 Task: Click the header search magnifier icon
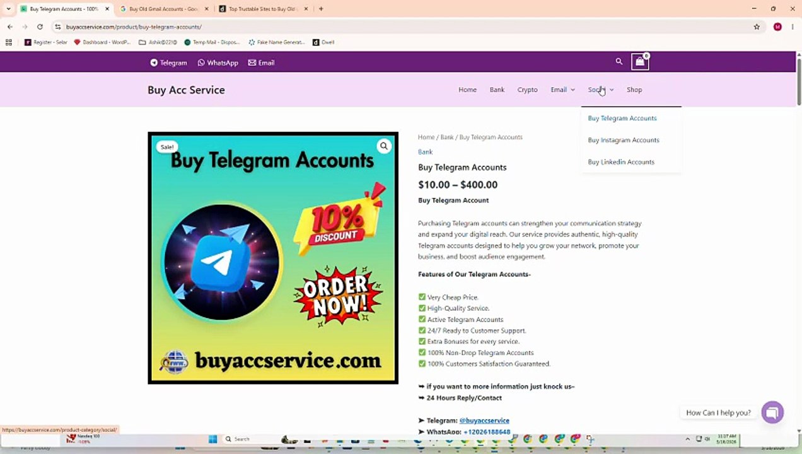click(x=619, y=62)
